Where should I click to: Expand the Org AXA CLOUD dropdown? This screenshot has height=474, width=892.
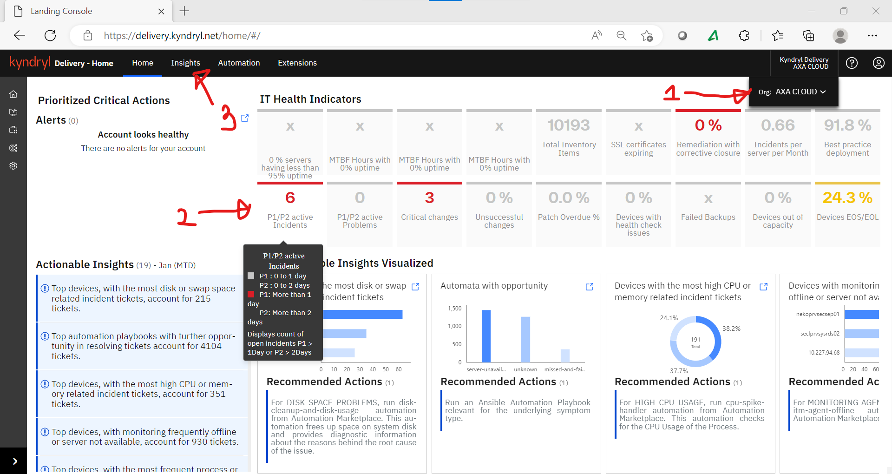click(x=794, y=92)
